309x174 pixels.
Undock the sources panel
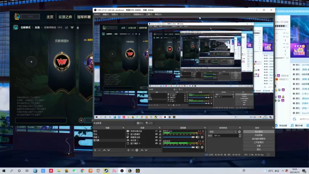pos(160,128)
